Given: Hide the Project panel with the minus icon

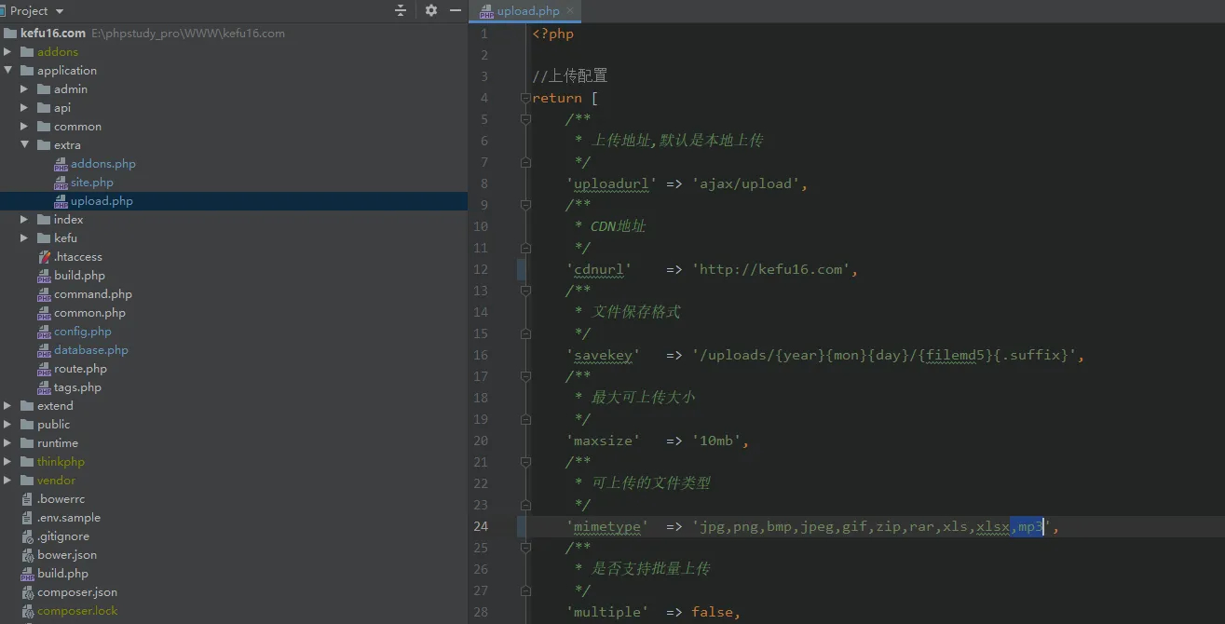Looking at the screenshot, I should 456,10.
